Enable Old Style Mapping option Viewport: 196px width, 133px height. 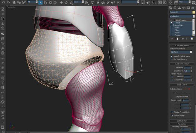172,59
